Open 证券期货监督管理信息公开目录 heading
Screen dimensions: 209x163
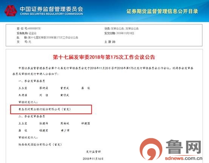162,11
